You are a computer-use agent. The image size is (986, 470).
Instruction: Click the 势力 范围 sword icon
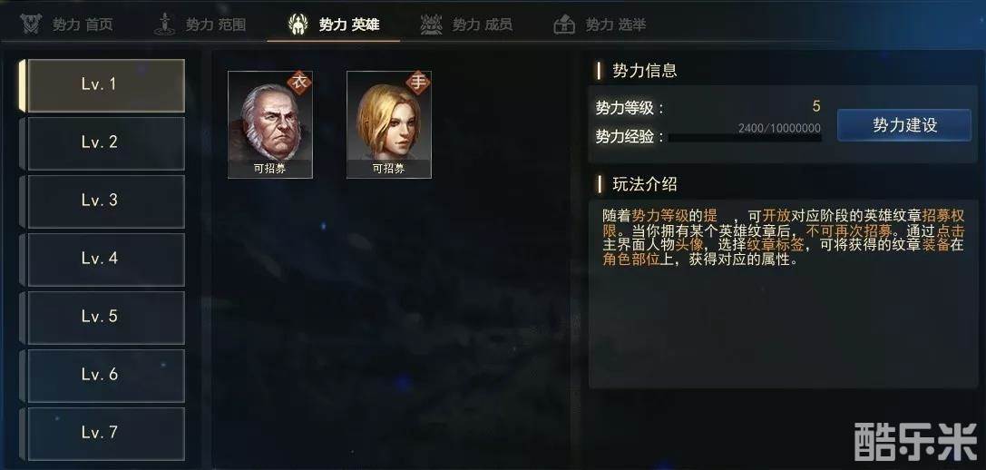(x=164, y=24)
